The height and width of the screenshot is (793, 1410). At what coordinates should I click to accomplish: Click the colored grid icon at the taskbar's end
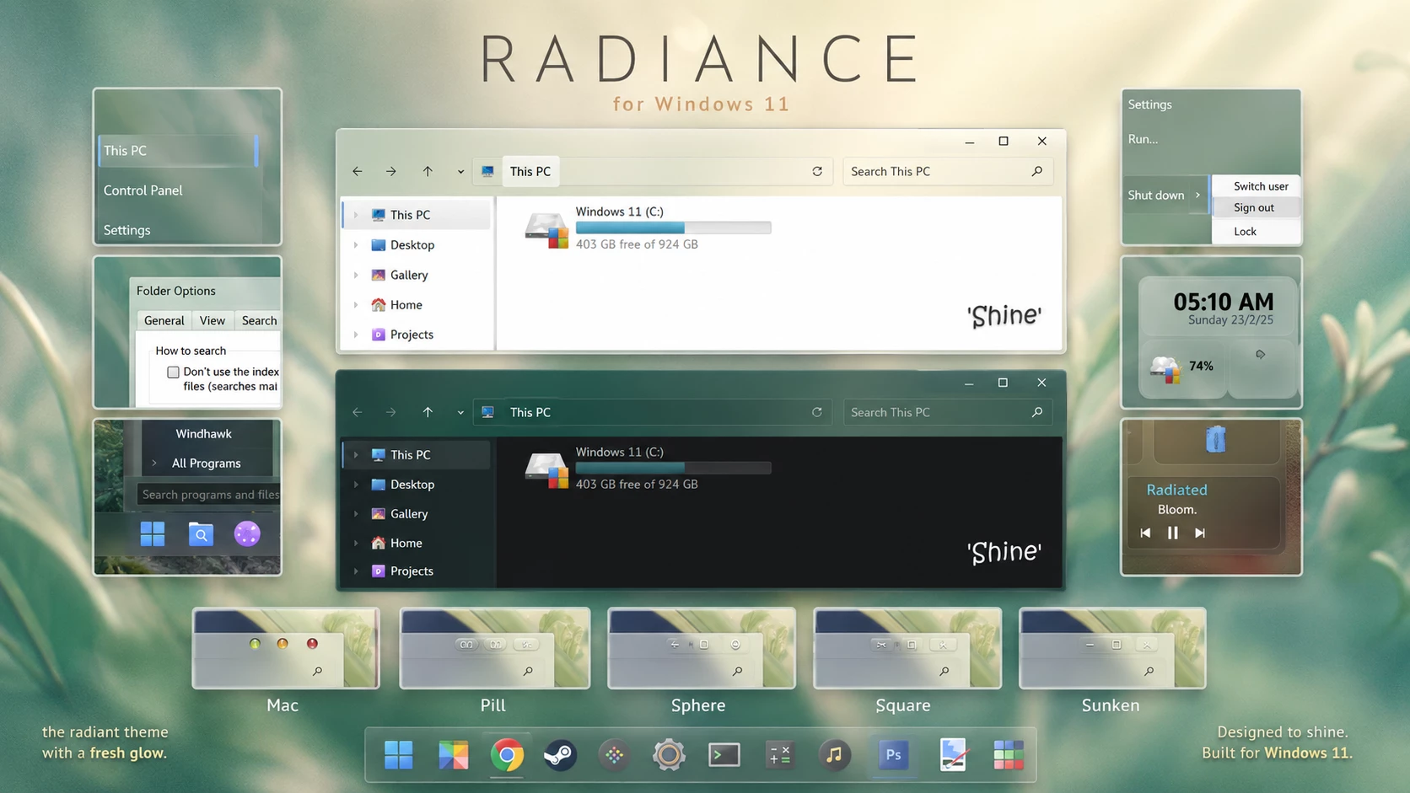(1008, 755)
